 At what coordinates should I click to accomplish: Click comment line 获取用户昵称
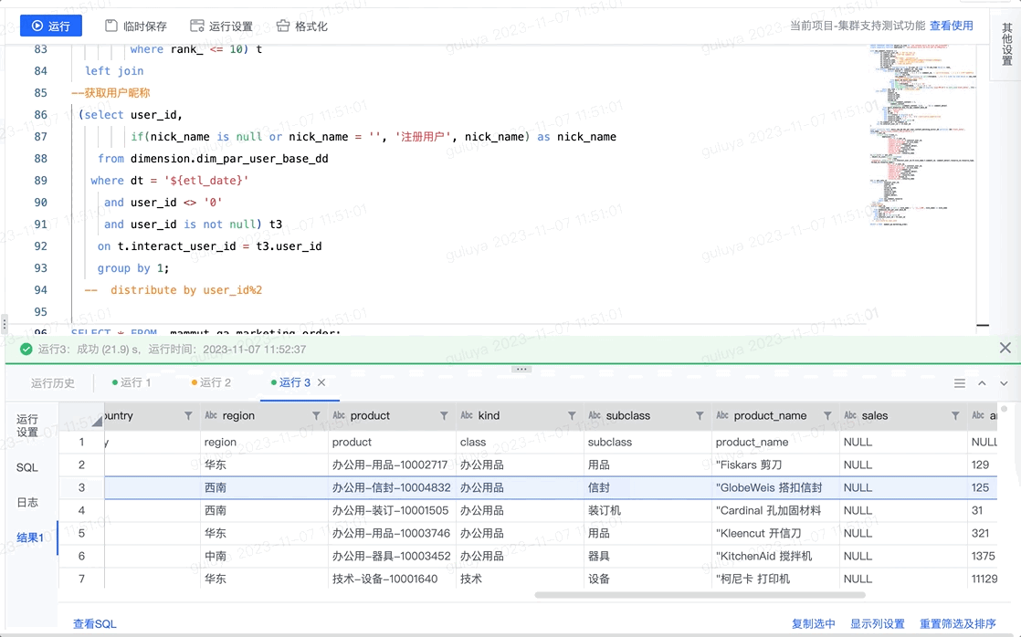point(111,92)
